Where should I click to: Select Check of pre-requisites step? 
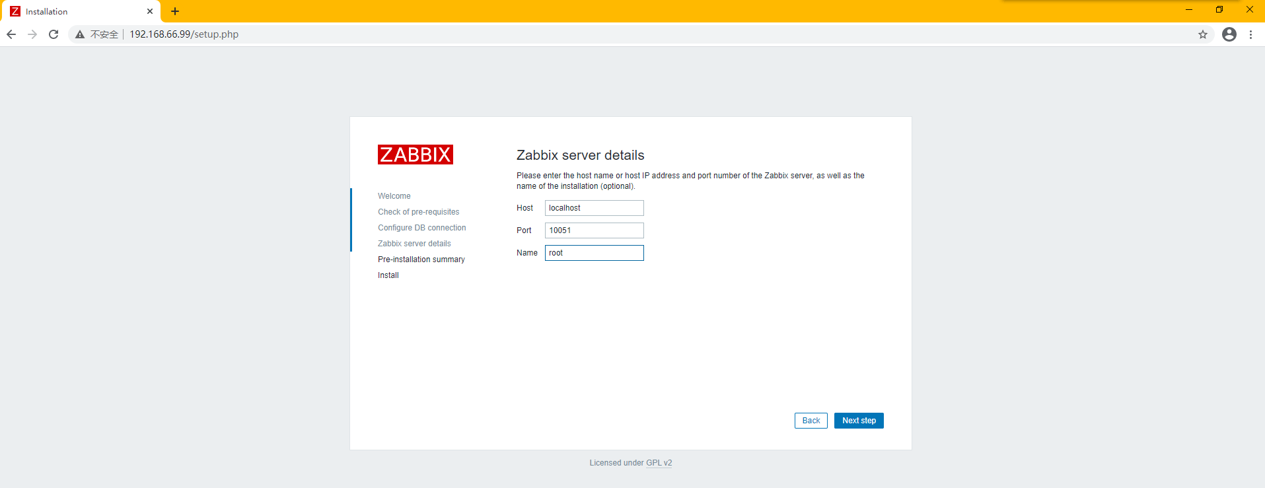(x=419, y=212)
